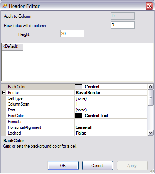Image resolution: width=155 pixels, height=174 pixels.
Task: Click the ForeColor ControlText black swatch
Action: point(79,116)
